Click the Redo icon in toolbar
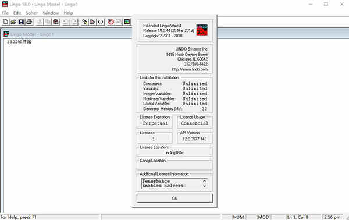 [74, 22]
